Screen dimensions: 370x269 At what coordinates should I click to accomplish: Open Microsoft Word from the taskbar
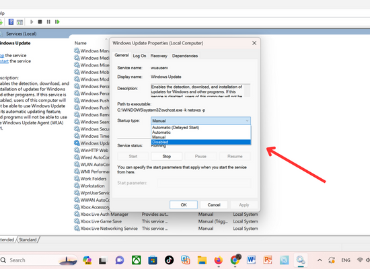(251, 260)
